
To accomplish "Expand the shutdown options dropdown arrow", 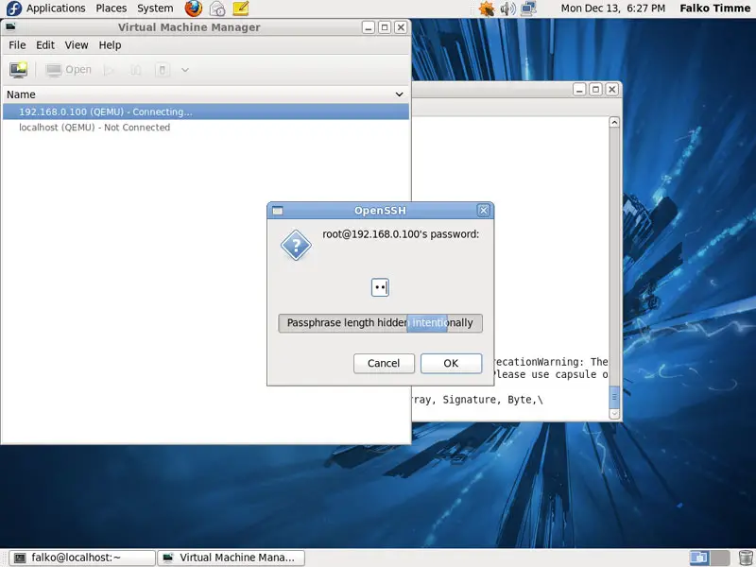I will point(185,70).
